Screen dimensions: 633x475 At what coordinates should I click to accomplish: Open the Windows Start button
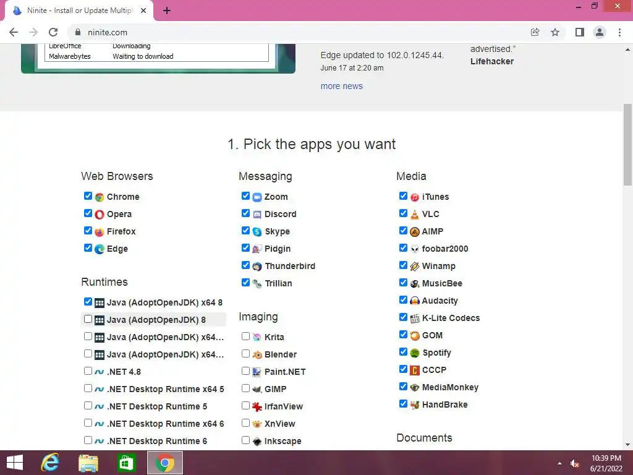(x=15, y=463)
